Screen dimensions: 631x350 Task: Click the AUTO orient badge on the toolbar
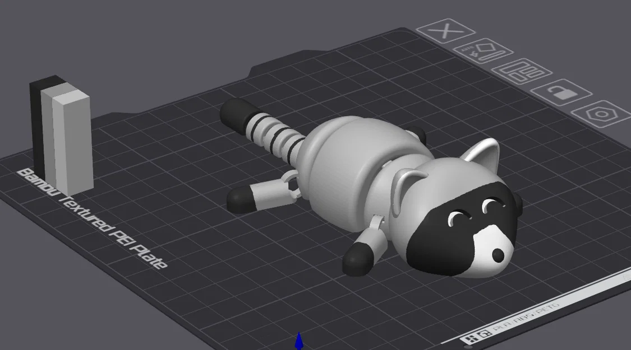pyautogui.click(x=467, y=48)
